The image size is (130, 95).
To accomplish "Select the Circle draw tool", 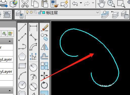I will point(22,85).
